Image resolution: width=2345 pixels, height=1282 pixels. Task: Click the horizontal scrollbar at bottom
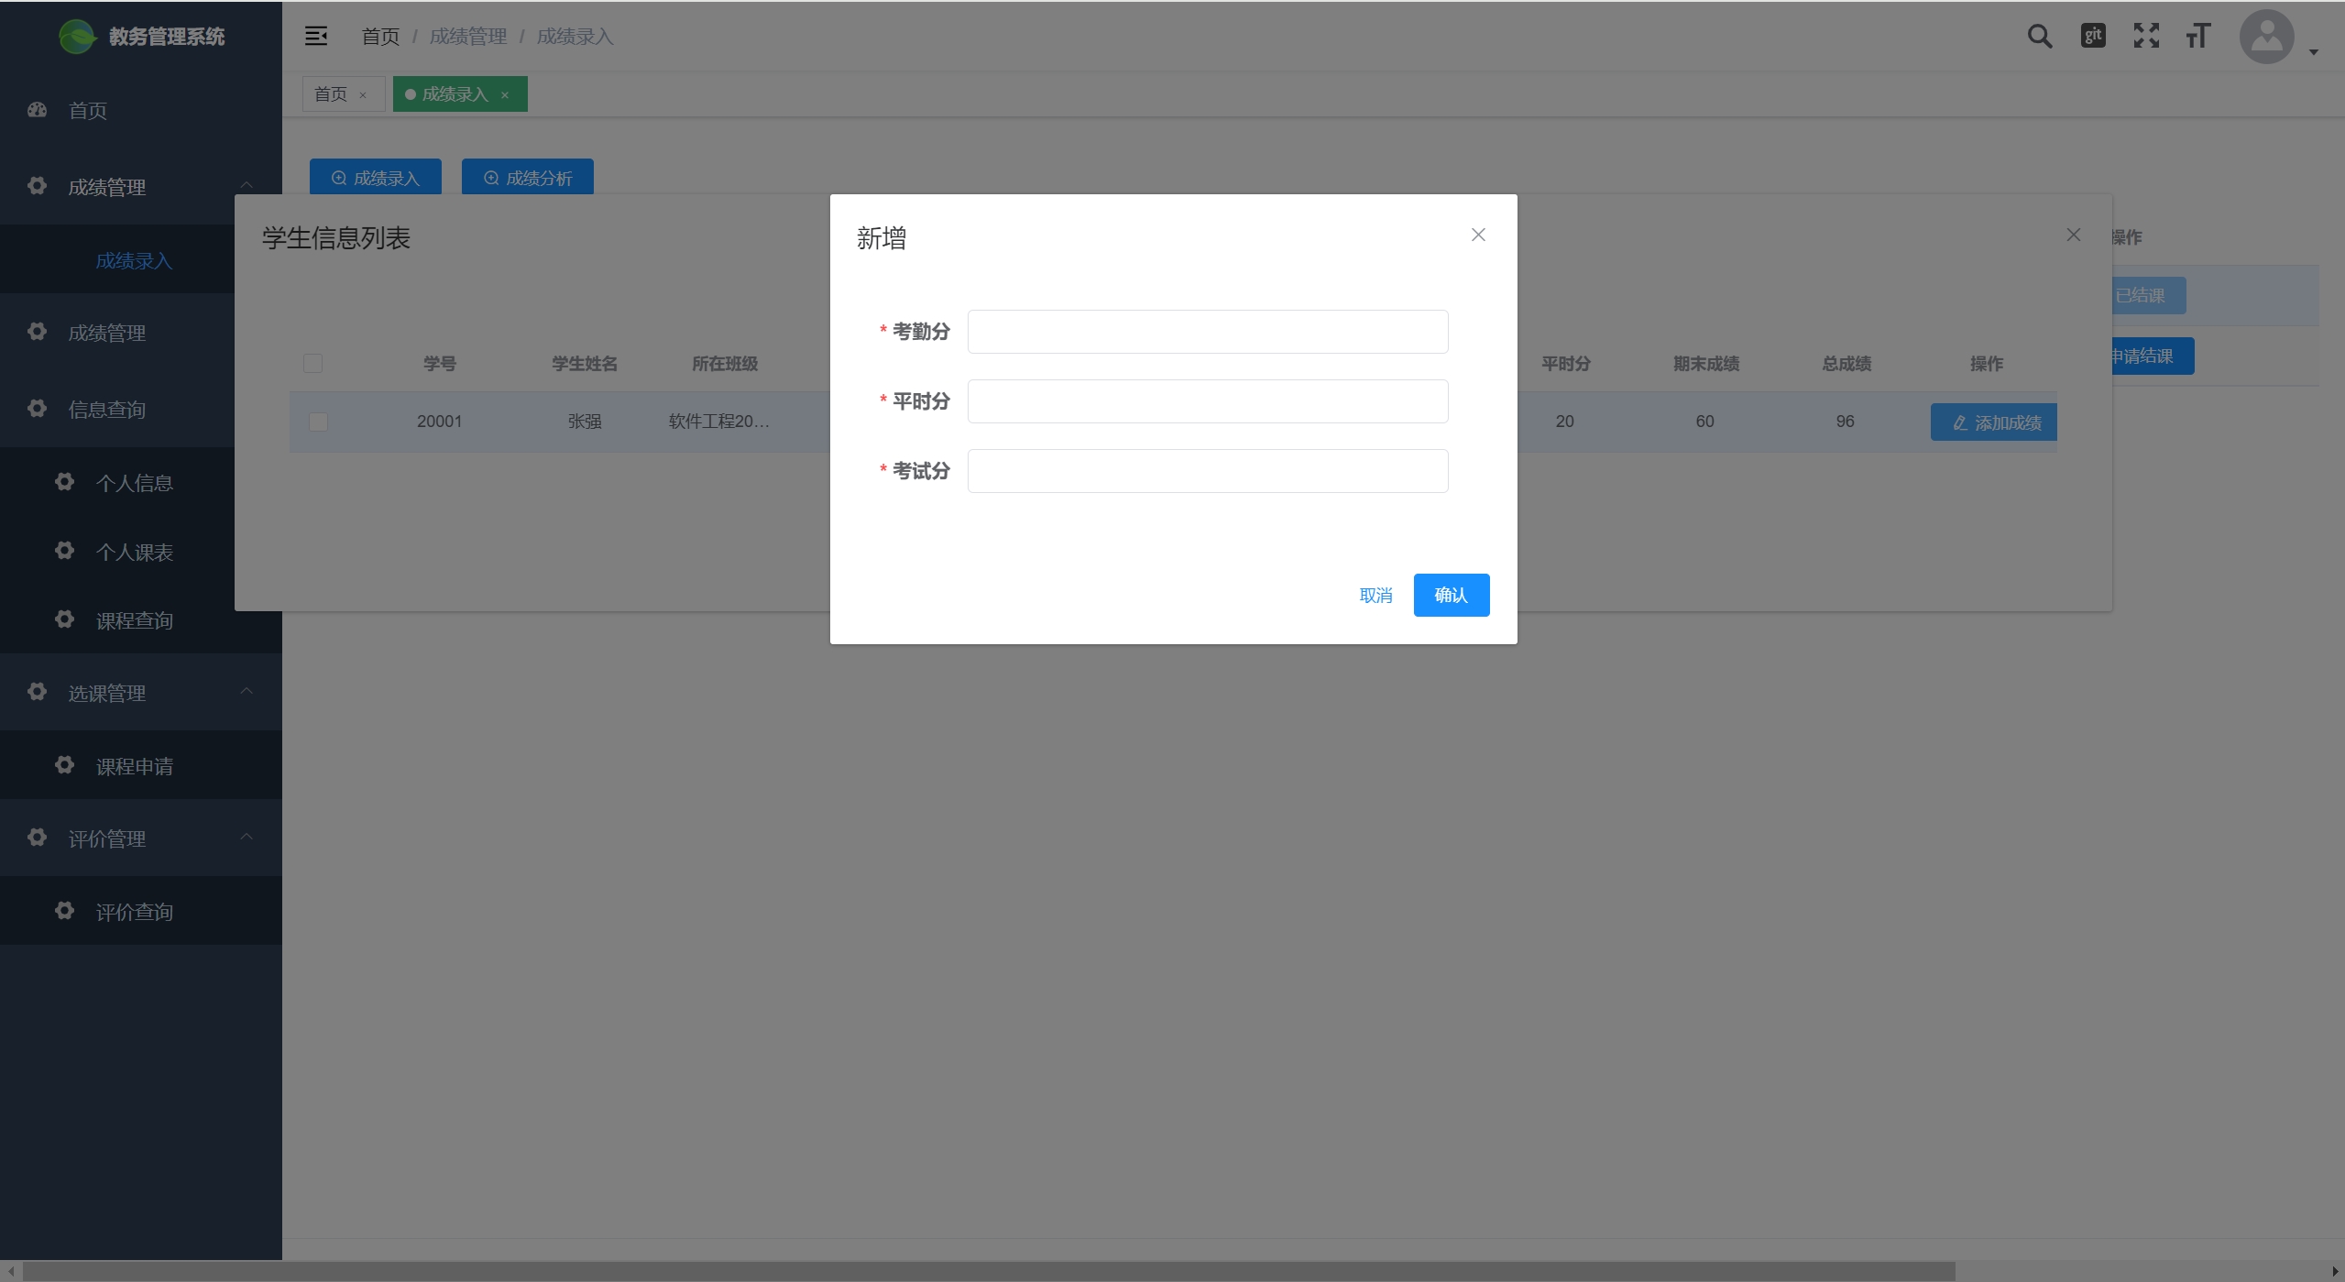pos(988,1271)
